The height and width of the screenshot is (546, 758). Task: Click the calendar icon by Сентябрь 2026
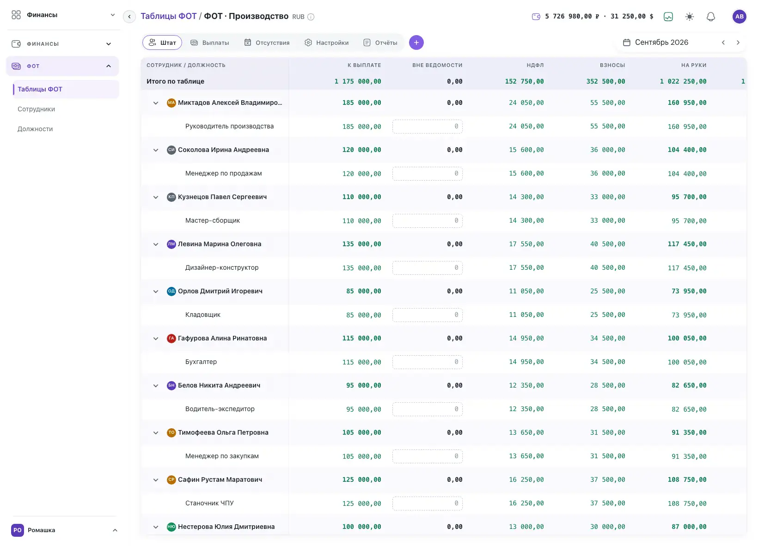(627, 42)
